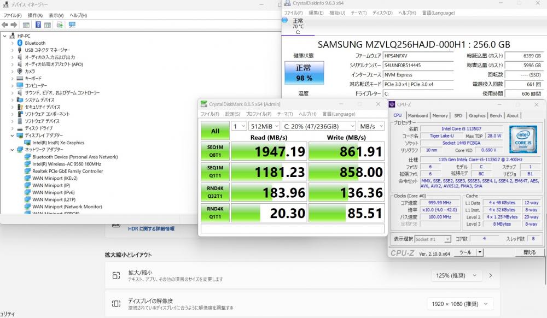
Task: Click the ディスプレイの解像度 icon in Settings
Action: click(x=116, y=304)
